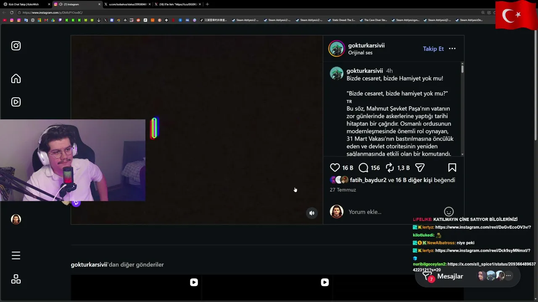Open the Dck9syMNmxt reel link in chat
The height and width of the screenshot is (302, 538).
[482, 250]
